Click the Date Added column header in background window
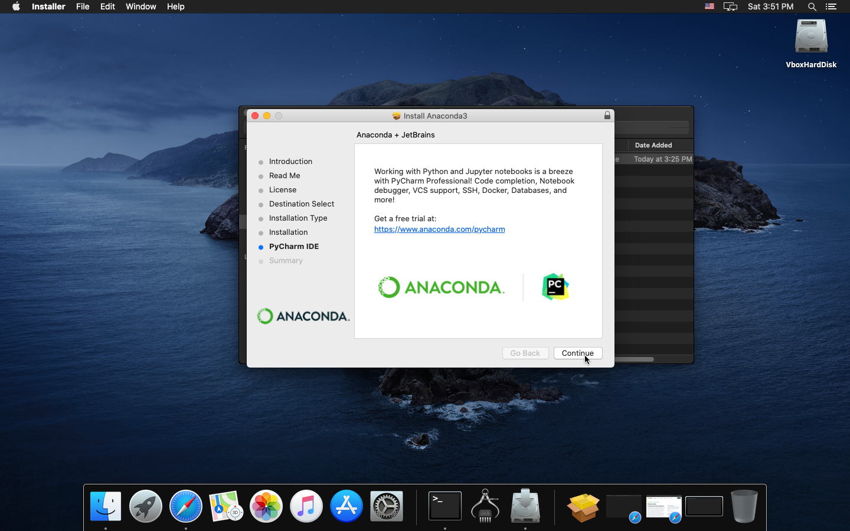This screenshot has height=531, width=850. point(653,145)
